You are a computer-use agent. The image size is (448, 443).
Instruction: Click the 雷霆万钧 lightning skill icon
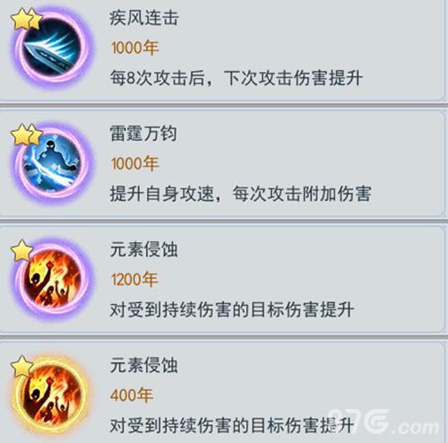point(51,164)
